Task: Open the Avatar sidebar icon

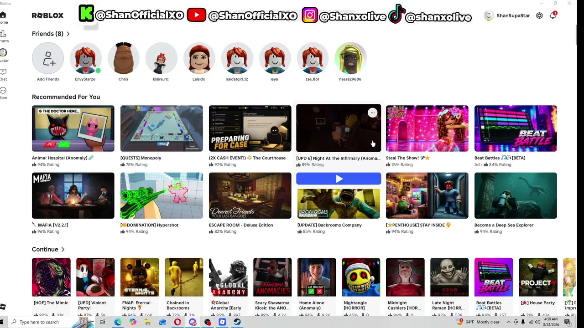Action: click(x=3, y=53)
